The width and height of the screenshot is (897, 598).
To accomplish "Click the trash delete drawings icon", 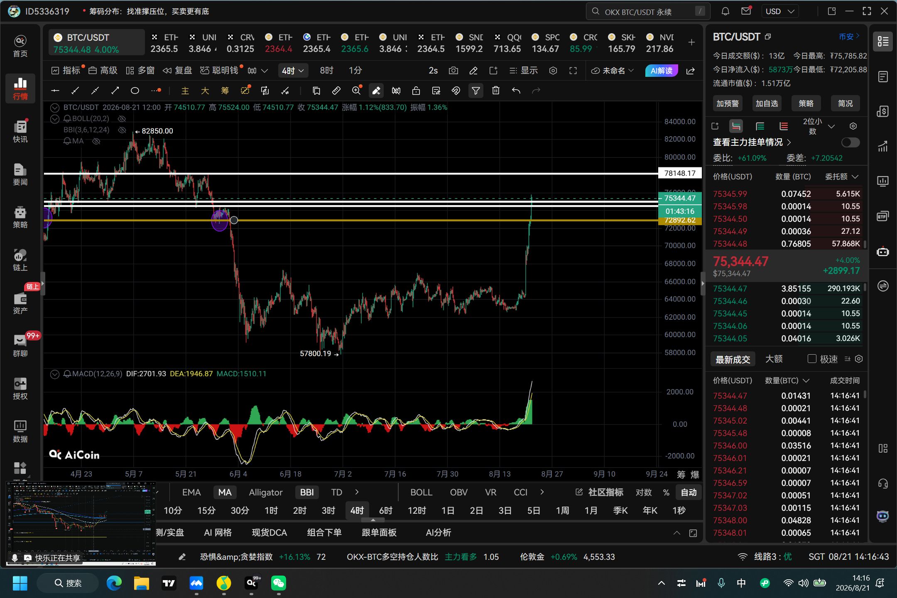I will pos(495,91).
